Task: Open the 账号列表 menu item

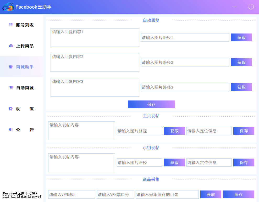Action: (x=25, y=25)
